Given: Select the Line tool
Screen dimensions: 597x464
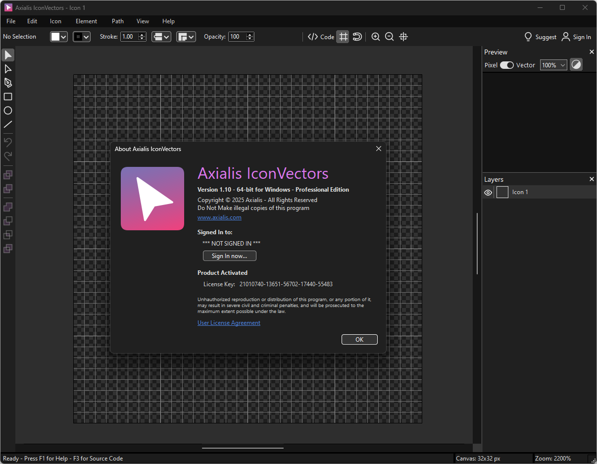Looking at the screenshot, I should 8,124.
